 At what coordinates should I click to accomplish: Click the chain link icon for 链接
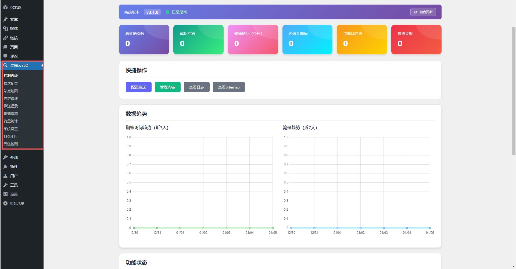(5, 38)
